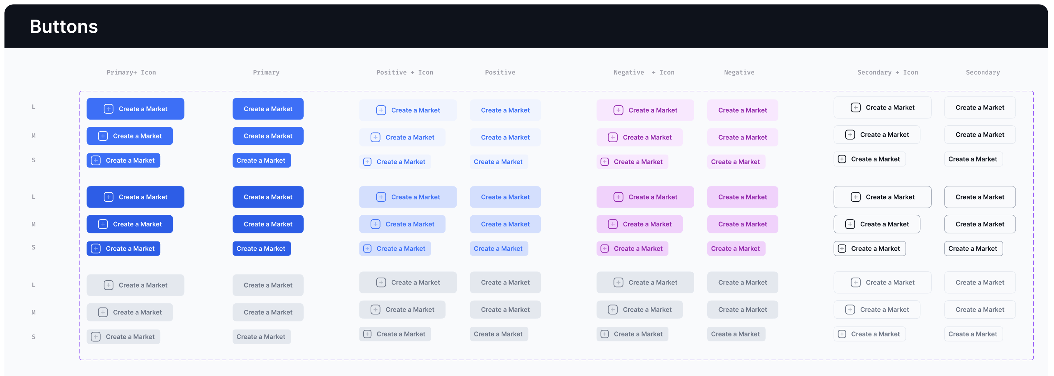Click plus icon in medium default Primary+ Icon button
This screenshot has height=376, width=1054.
pyautogui.click(x=103, y=136)
